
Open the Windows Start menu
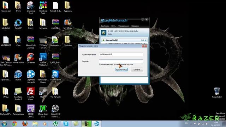(x=4, y=124)
